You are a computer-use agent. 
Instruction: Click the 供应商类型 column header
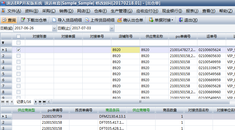click(26, 110)
